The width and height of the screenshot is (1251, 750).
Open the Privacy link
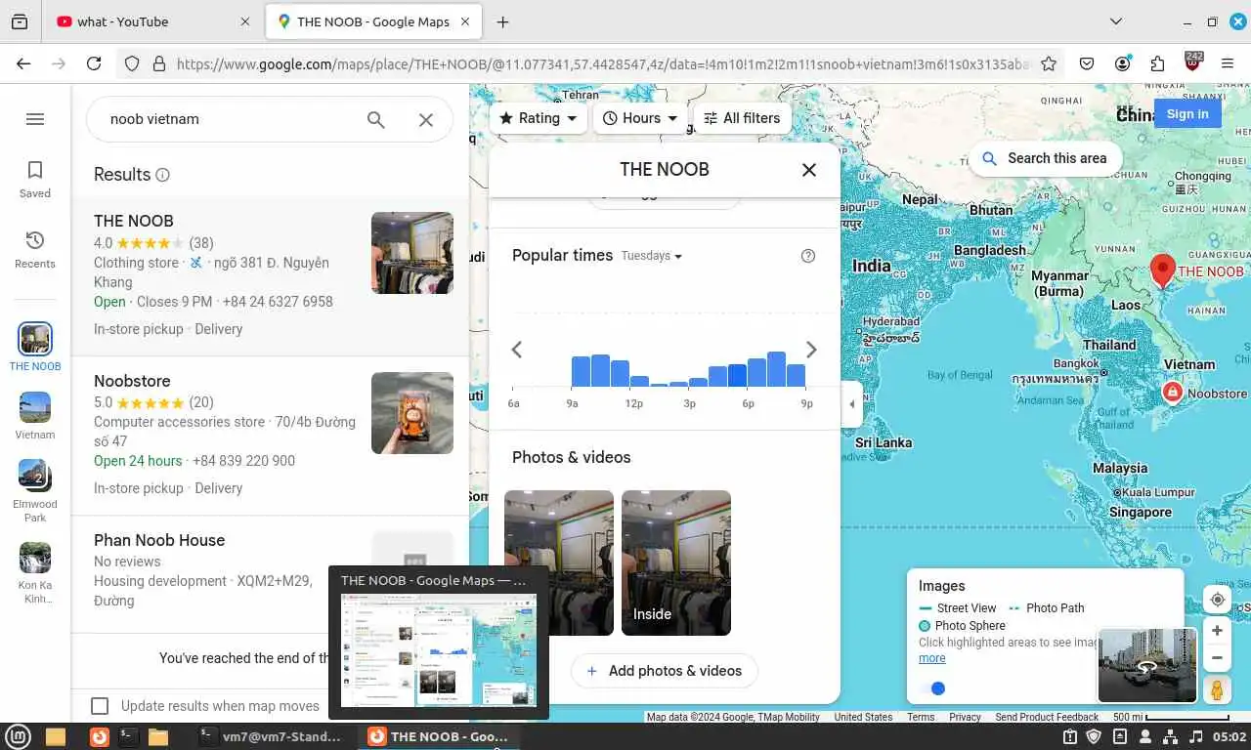(965, 717)
